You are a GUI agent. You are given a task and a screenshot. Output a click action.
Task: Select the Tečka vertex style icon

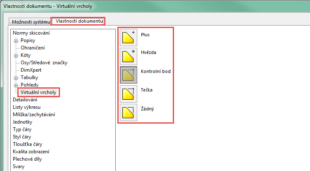coord(129,93)
